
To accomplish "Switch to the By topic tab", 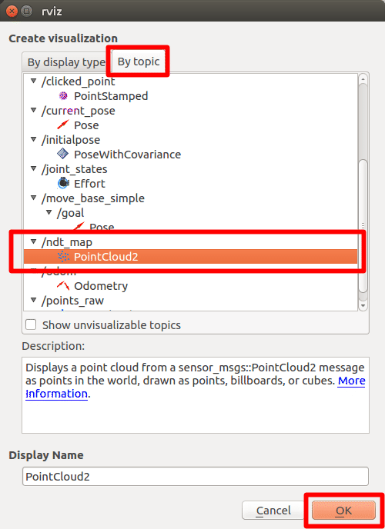I will click(139, 62).
